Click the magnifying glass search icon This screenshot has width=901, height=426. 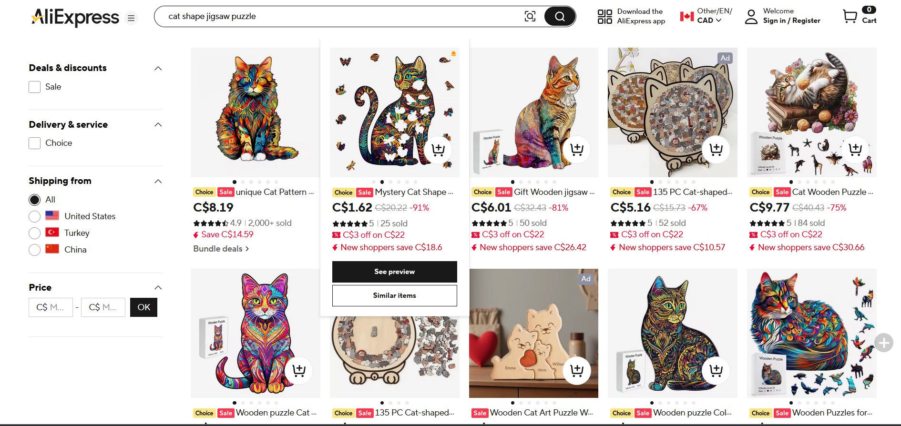(x=559, y=16)
